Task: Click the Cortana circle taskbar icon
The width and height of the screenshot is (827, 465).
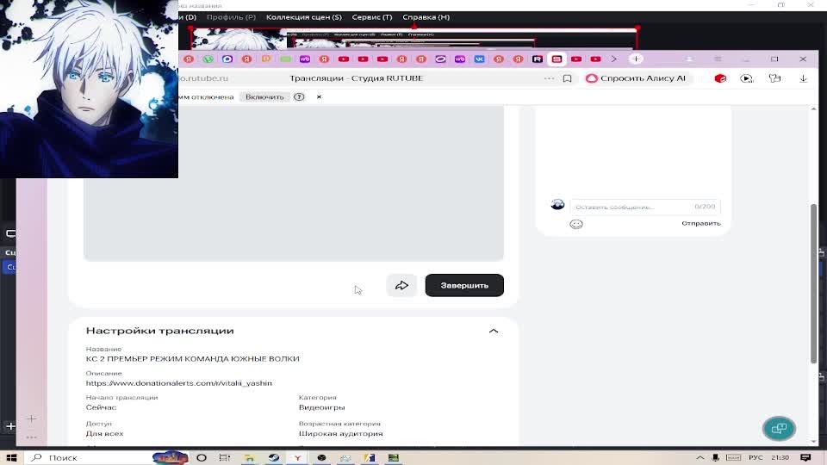Action: coord(202,457)
